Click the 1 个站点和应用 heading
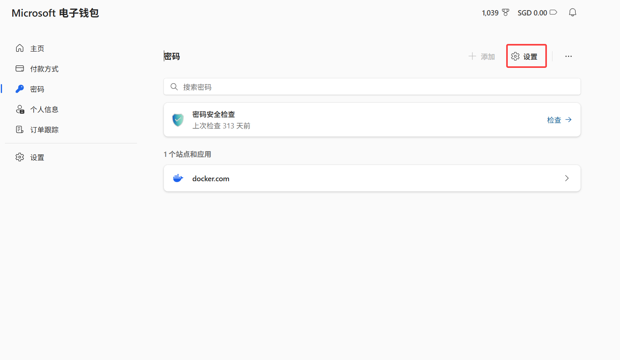Viewport: 620px width, 360px height. point(187,154)
